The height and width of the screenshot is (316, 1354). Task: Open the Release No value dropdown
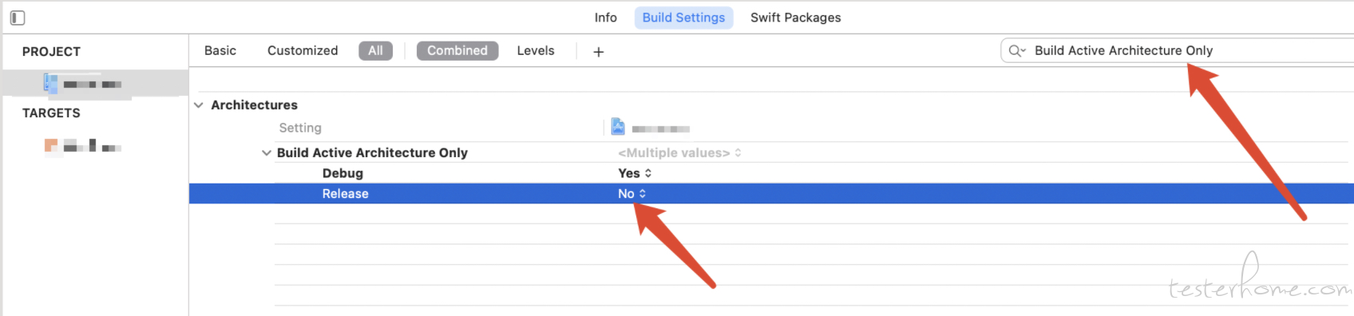click(632, 194)
